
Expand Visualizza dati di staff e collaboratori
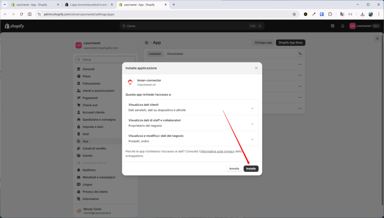(x=252, y=124)
